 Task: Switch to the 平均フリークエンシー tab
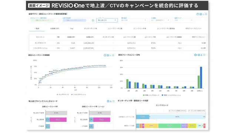tap(193, 28)
